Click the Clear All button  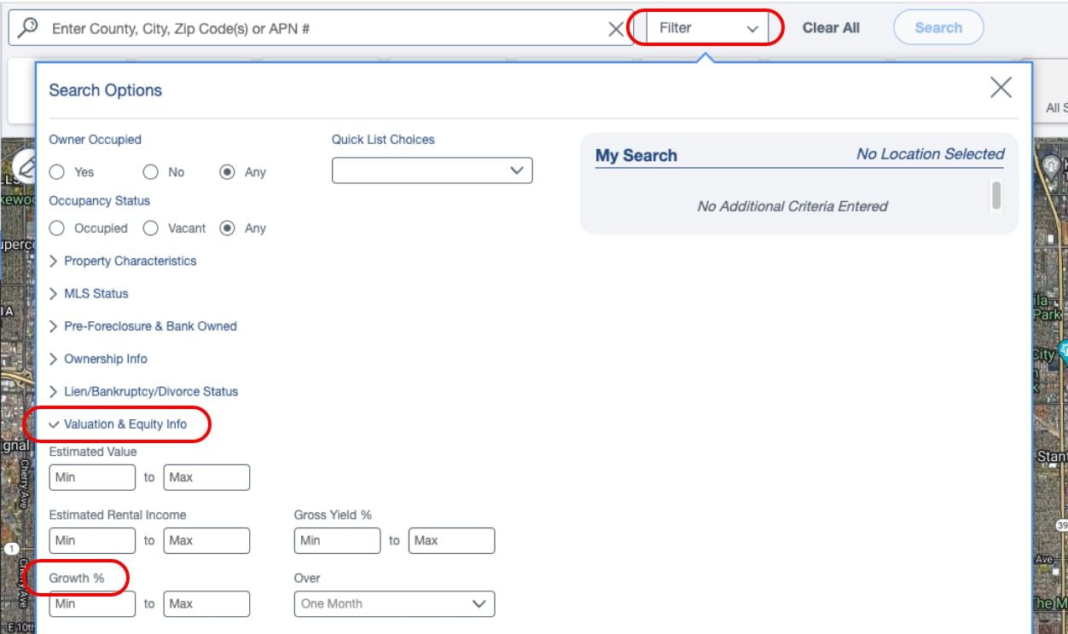pyautogui.click(x=831, y=26)
